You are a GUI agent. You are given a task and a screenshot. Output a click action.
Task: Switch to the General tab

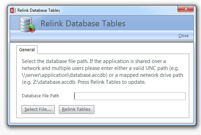[27, 50]
